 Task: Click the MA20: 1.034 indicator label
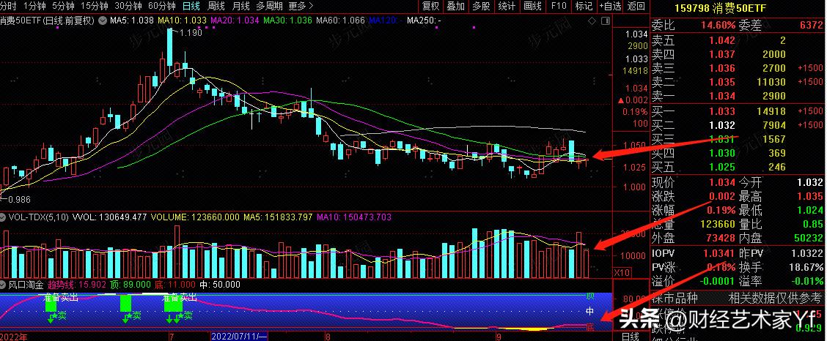tap(235, 21)
